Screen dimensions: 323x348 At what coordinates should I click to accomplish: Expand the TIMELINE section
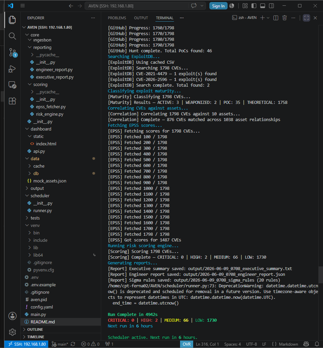click(x=60, y=337)
